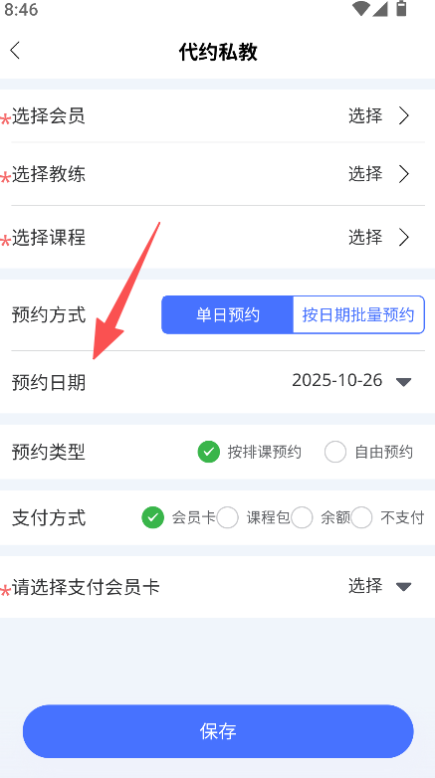Tap the cellular signal icon
This screenshot has height=778, width=435.
(x=379, y=8)
